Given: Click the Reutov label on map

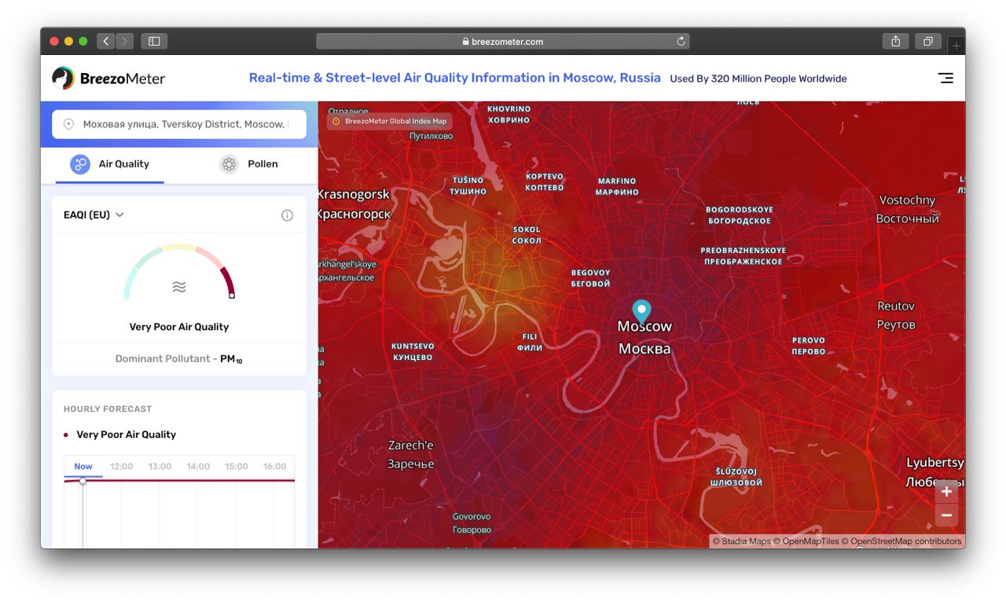Looking at the screenshot, I should click(896, 315).
